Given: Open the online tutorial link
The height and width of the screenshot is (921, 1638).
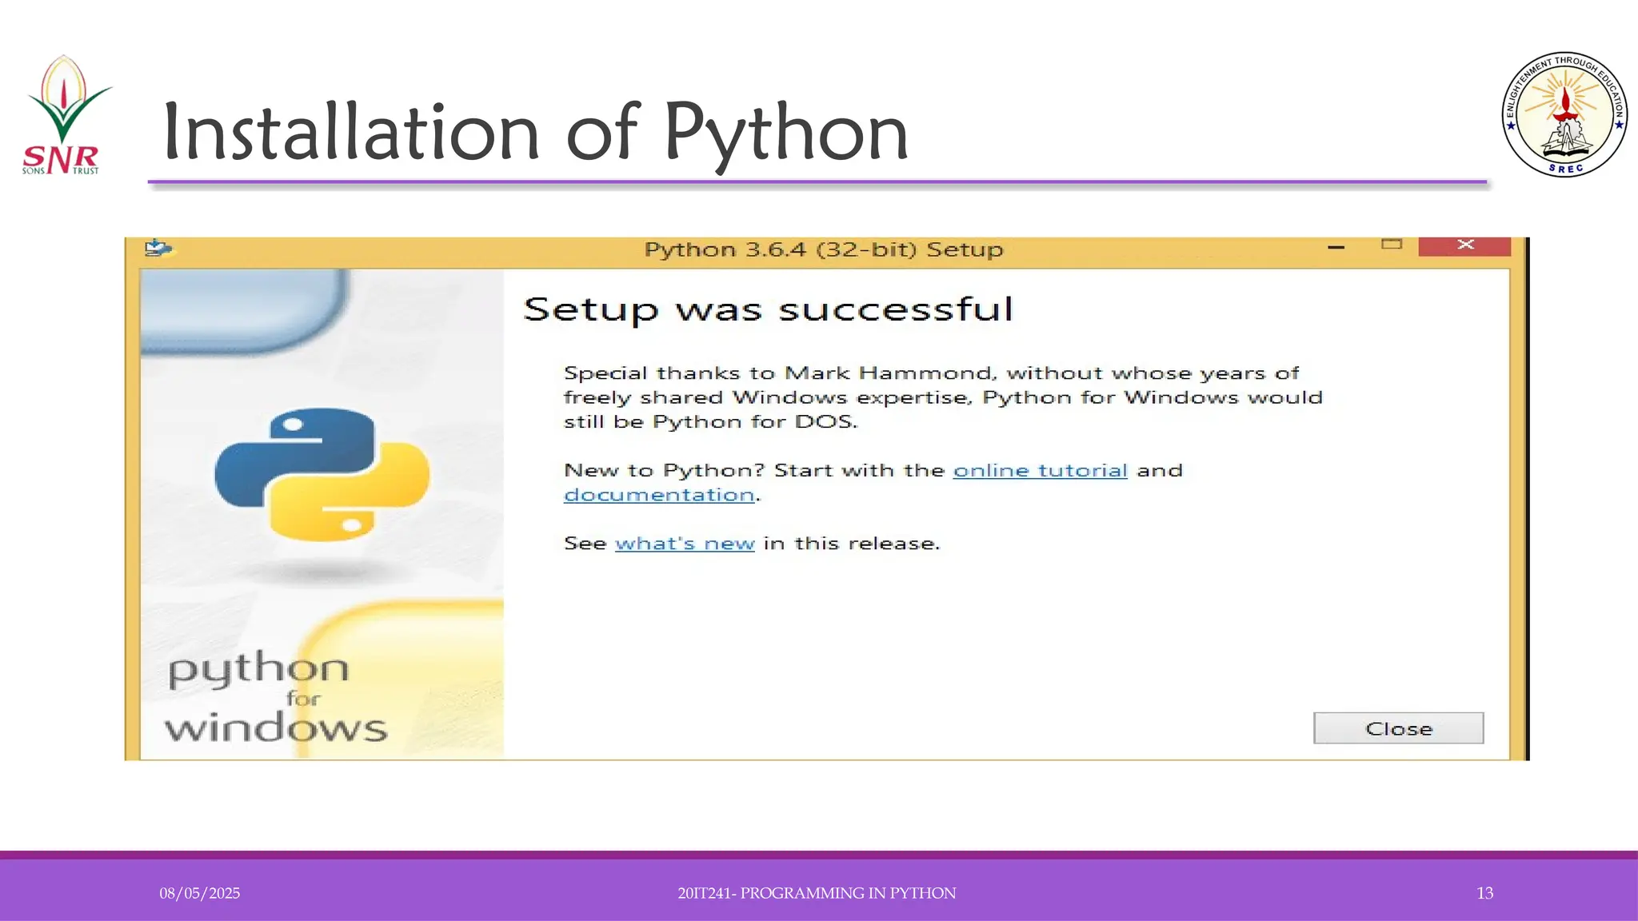Looking at the screenshot, I should coord(1040,470).
